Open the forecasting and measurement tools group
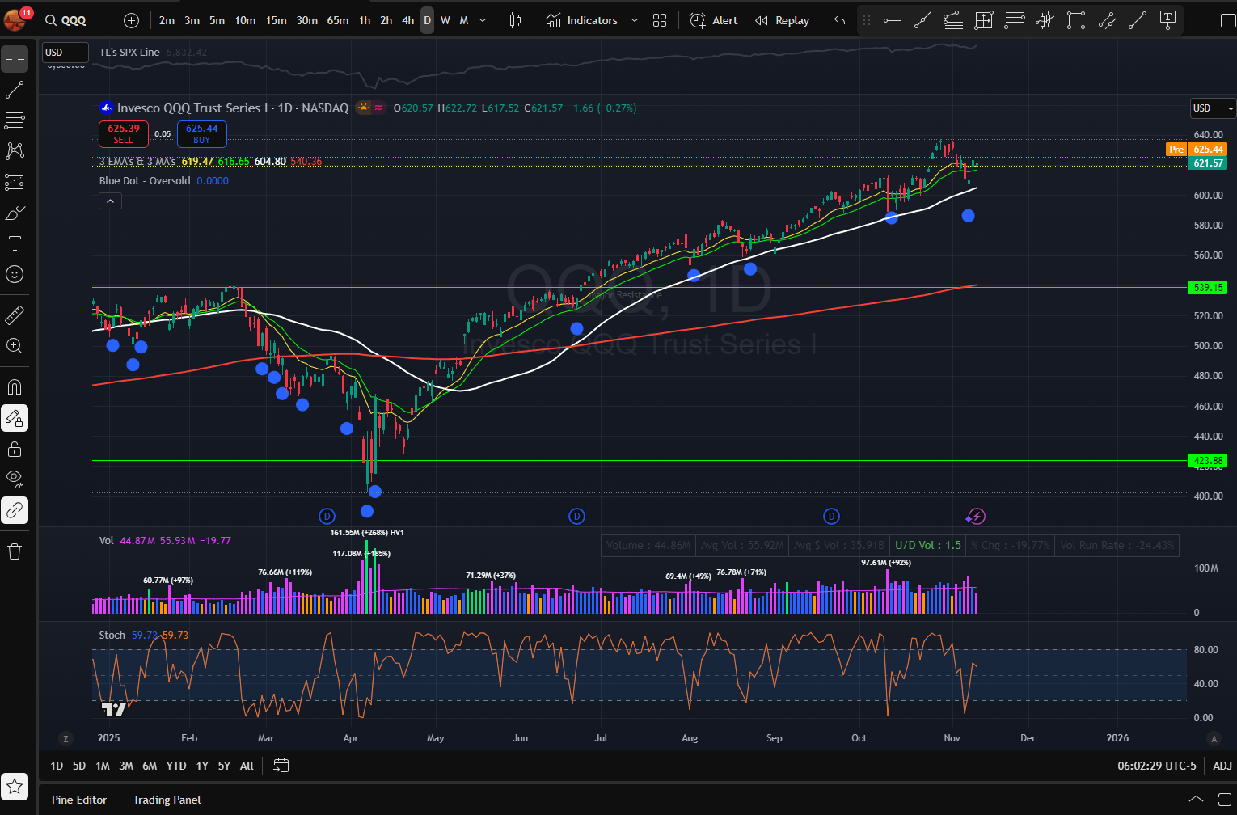The image size is (1237, 815). click(15, 182)
